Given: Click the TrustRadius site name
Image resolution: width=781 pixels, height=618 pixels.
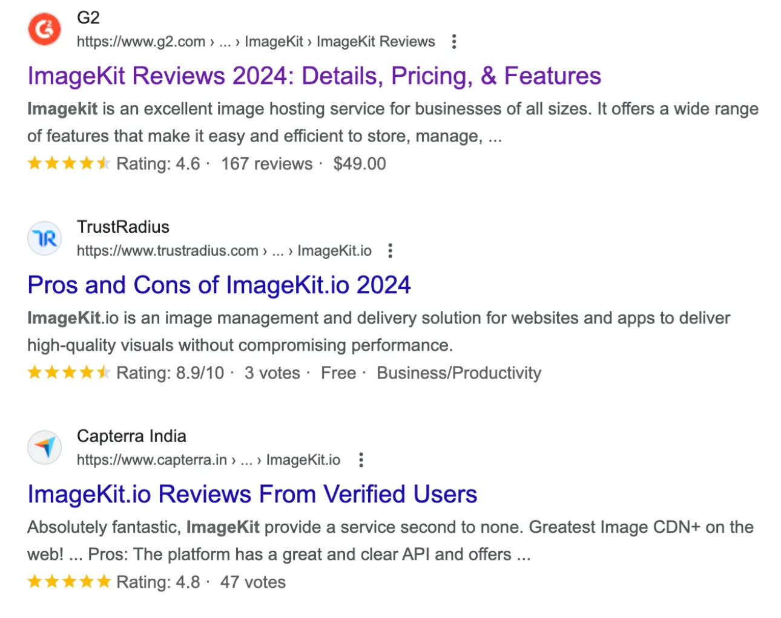Looking at the screenshot, I should tap(123, 227).
